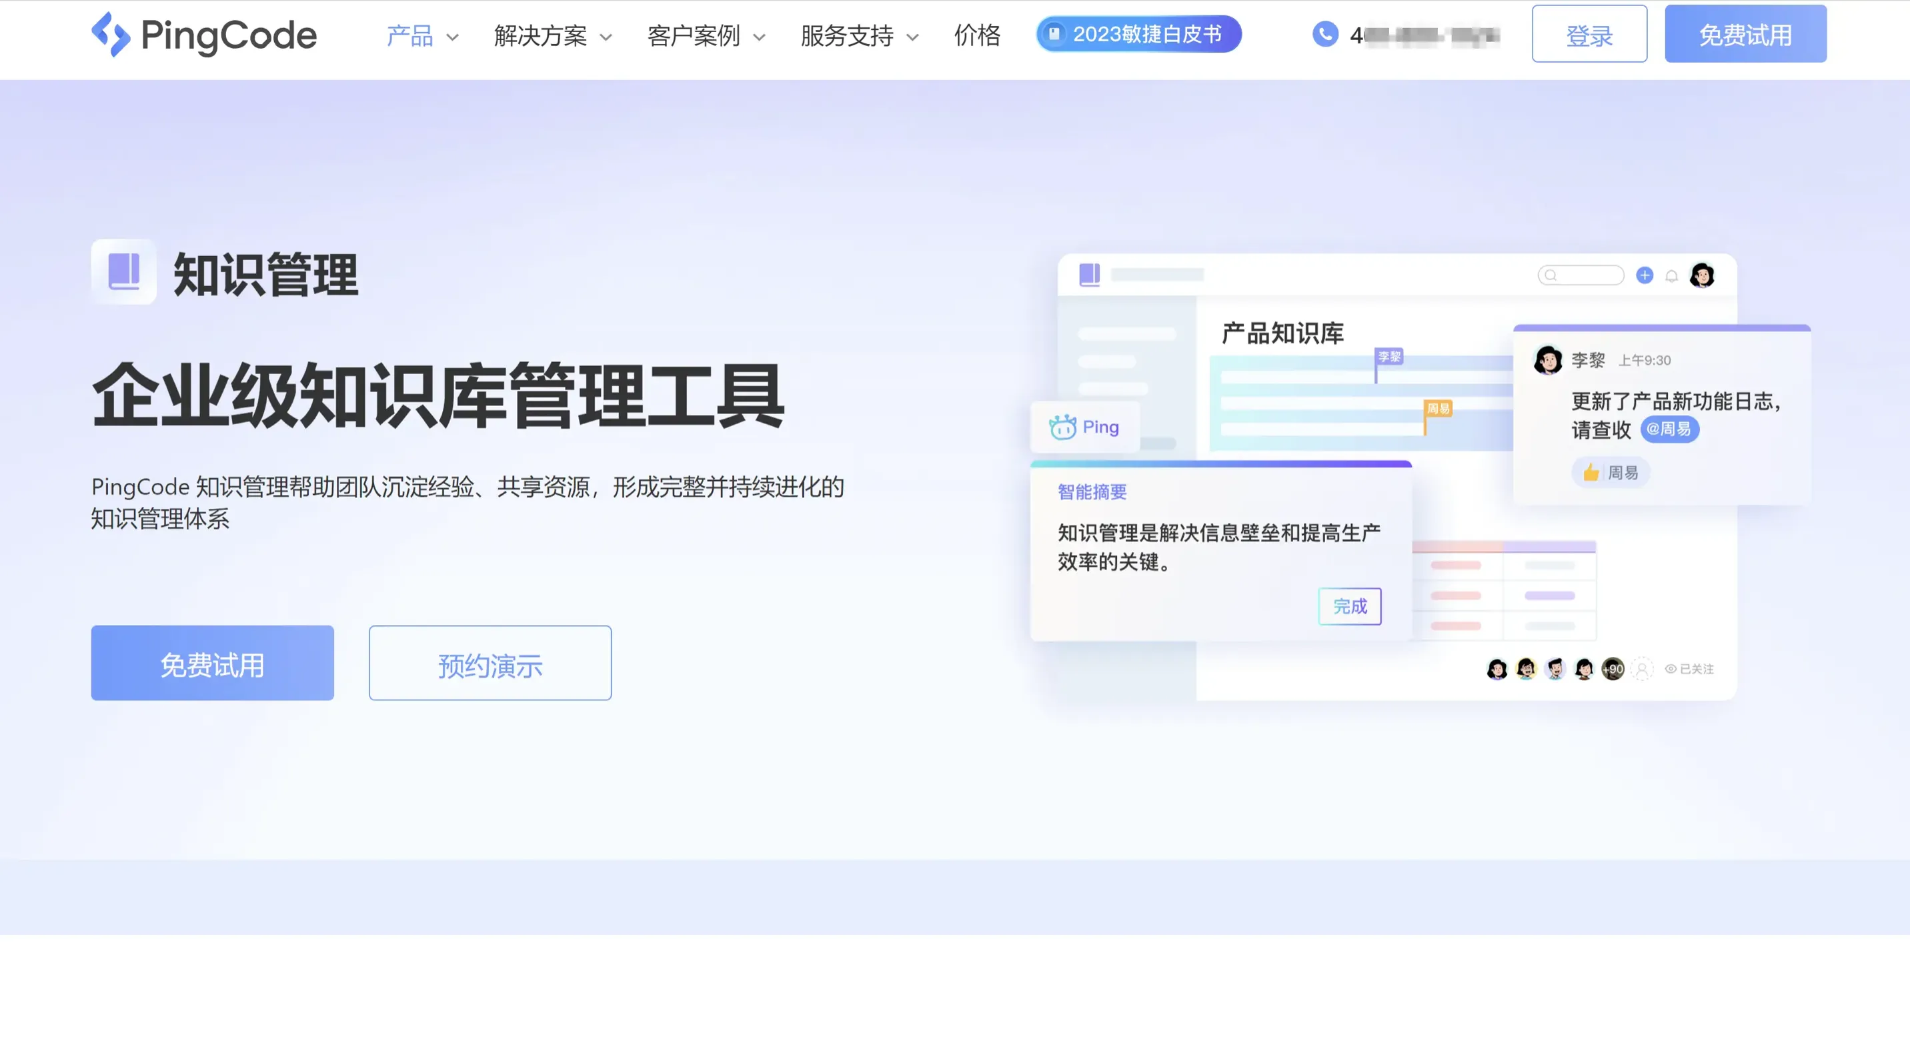Viewport: 1910px width, 1047px height.
Task: Click the 产品知识库 title
Action: pyautogui.click(x=1282, y=333)
